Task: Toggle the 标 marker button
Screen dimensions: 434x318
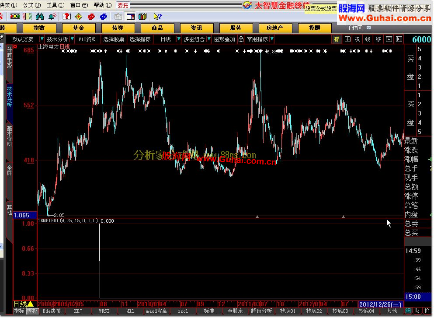Action: click(x=337, y=39)
